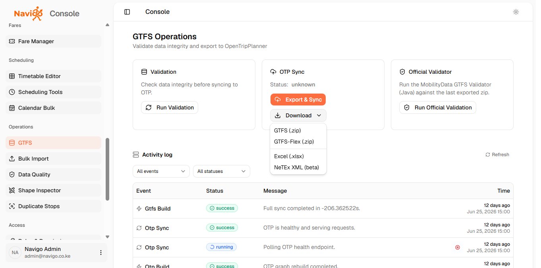
Task: Open Shape Inspector page
Action: [x=53, y=190]
